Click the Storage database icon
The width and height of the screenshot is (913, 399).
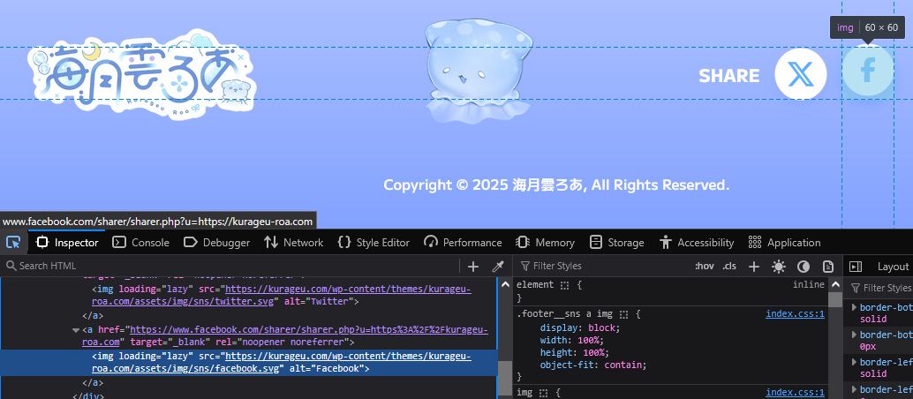click(x=596, y=242)
